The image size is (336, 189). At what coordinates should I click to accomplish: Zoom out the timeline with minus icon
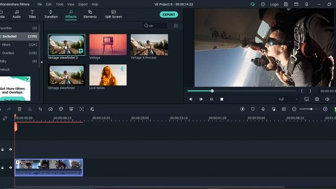294,109
